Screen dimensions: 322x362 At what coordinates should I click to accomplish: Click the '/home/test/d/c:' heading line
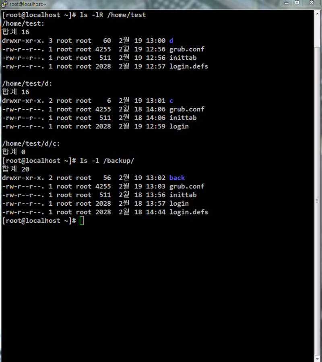[x=31, y=144]
